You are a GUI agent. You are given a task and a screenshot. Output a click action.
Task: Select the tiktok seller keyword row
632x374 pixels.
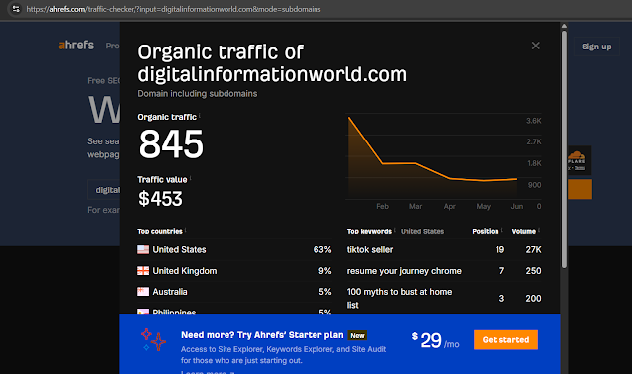444,250
